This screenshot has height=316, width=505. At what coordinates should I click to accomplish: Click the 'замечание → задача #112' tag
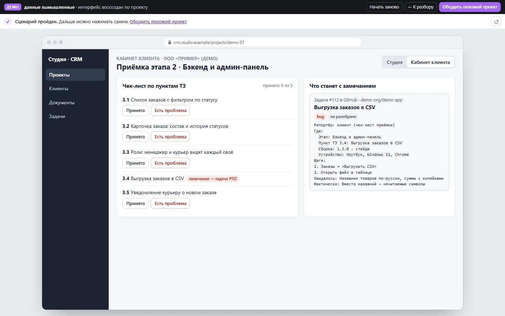tap(213, 179)
